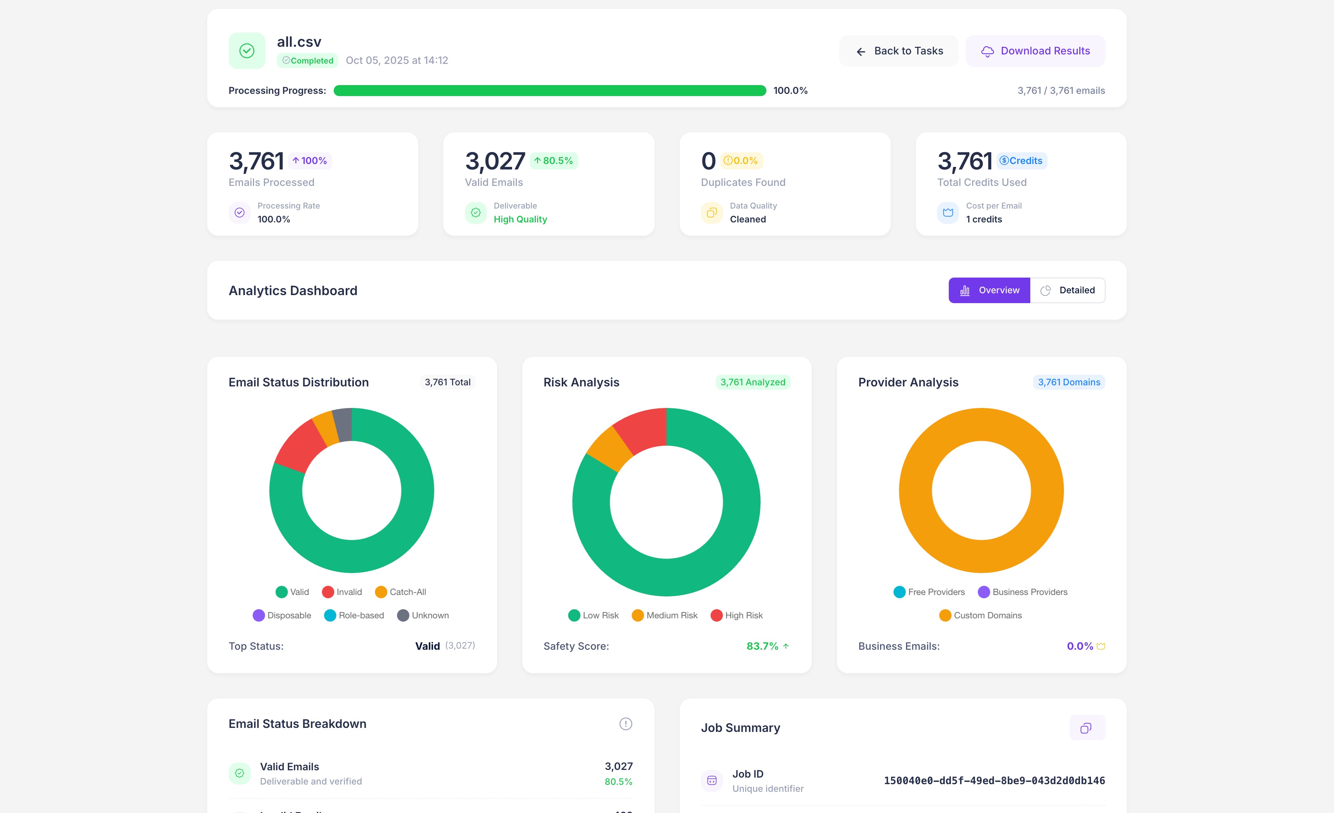Toggle the Custom Domains legend entry
Viewport: 1334px width, 813px height.
click(x=981, y=615)
